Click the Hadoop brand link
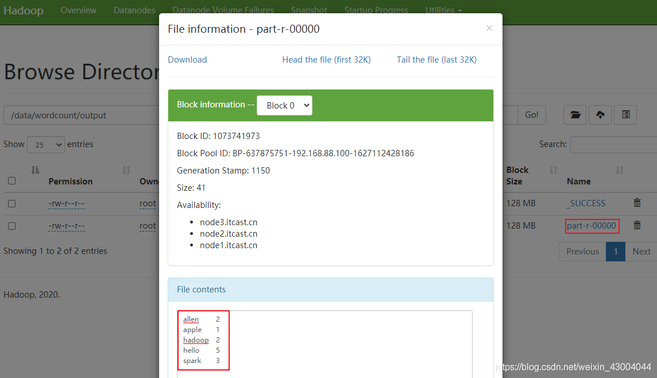Viewport: 657px width, 378px height. pos(24,10)
